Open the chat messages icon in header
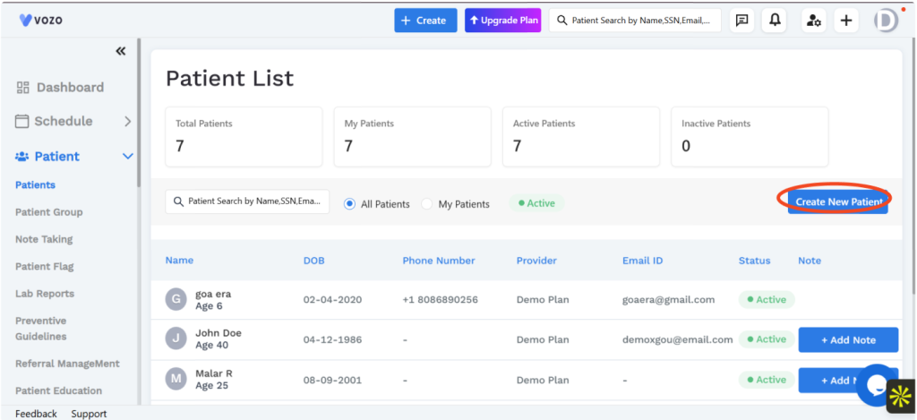917x420 pixels. tap(741, 21)
